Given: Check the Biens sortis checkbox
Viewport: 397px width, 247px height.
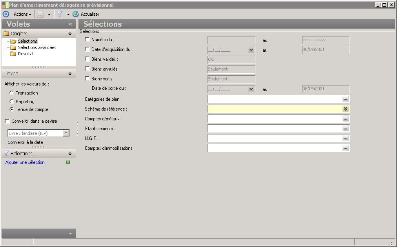Looking at the screenshot, I should pos(87,79).
